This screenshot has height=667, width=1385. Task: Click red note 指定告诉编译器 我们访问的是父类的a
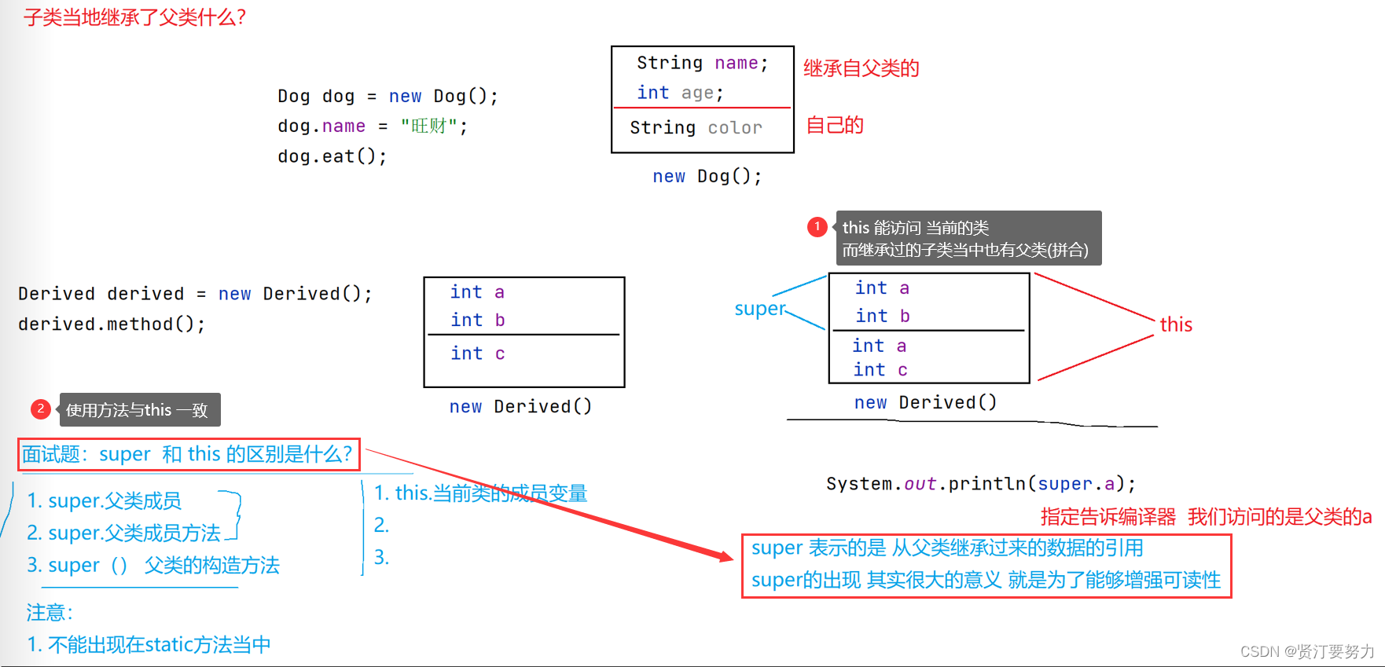pos(1206,516)
